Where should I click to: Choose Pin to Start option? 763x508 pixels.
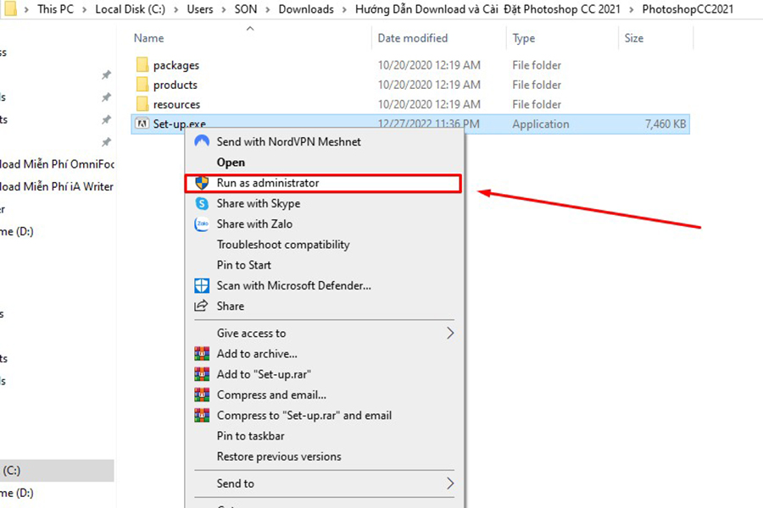[x=243, y=265]
